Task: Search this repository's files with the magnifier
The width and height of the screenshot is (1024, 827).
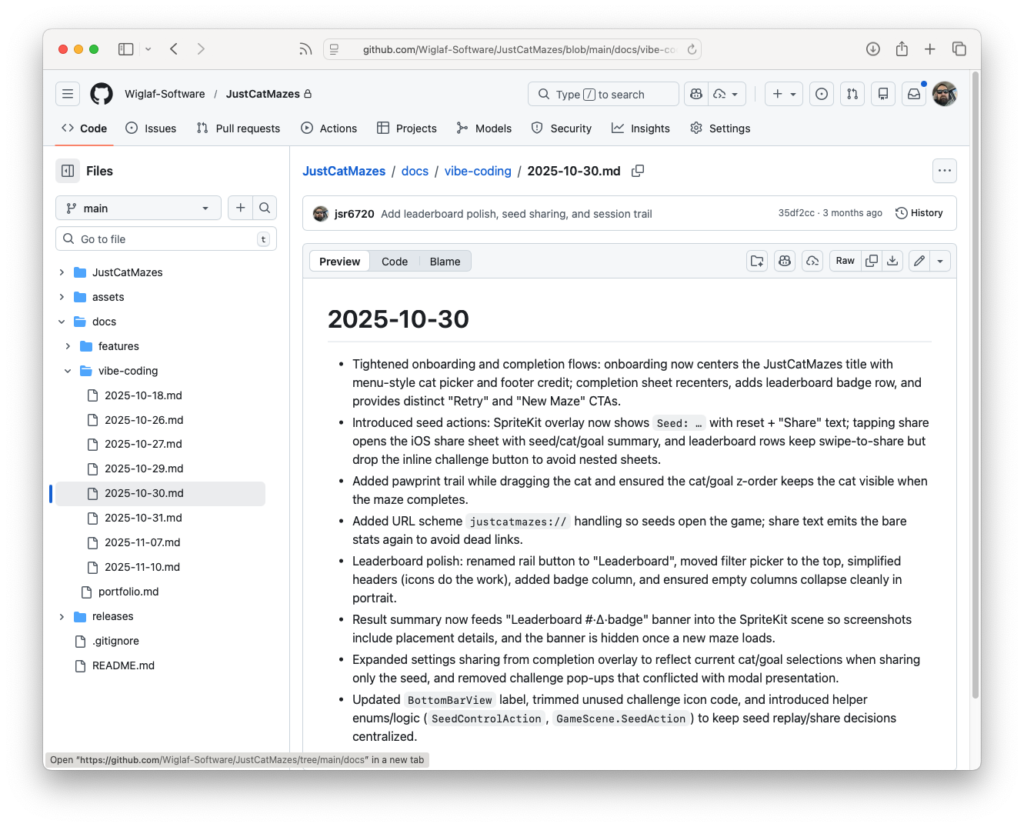Action: pos(264,208)
